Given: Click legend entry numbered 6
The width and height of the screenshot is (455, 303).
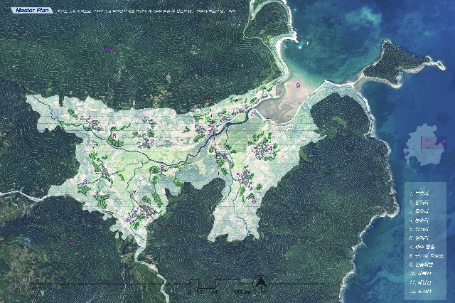Looking at the screenshot, I should point(419,238).
